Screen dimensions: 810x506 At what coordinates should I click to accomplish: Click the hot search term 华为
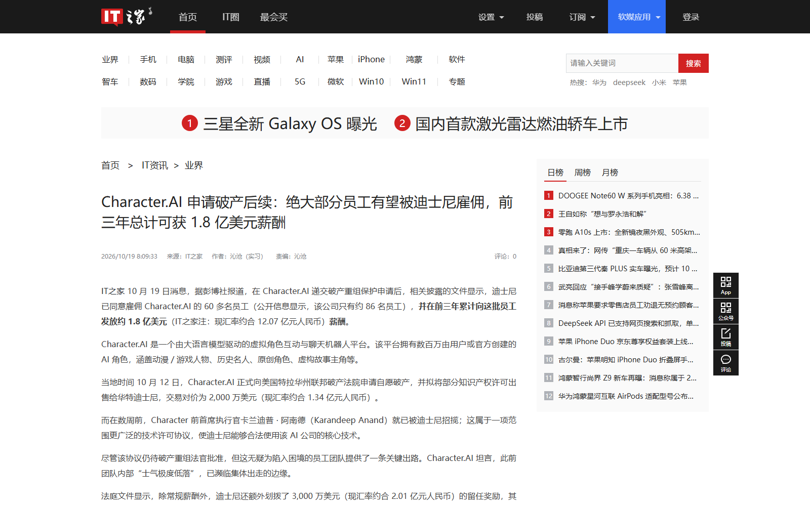point(599,82)
